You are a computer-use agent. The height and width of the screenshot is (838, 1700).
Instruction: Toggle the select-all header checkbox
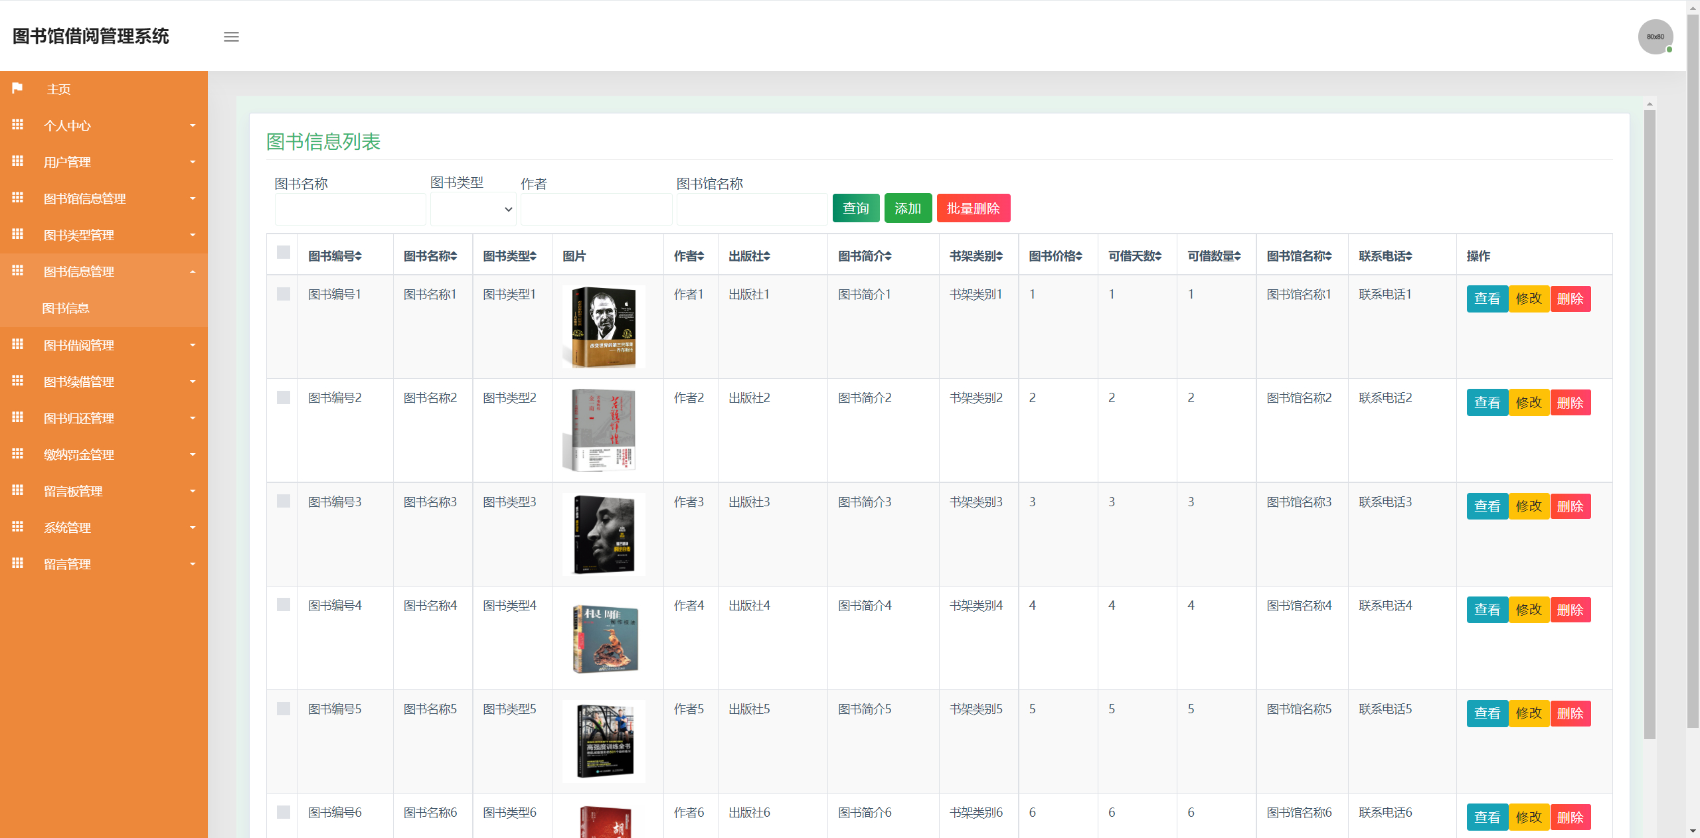pyautogui.click(x=284, y=252)
